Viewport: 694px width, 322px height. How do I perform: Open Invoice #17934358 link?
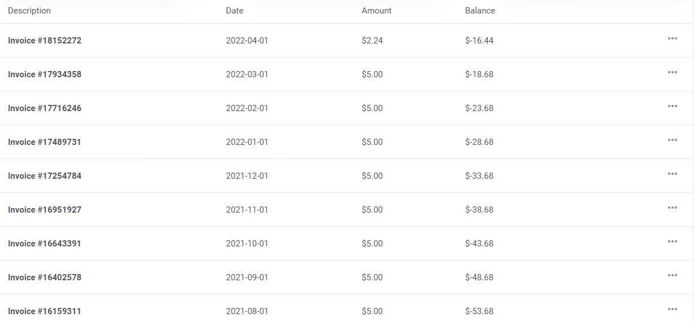pos(45,74)
